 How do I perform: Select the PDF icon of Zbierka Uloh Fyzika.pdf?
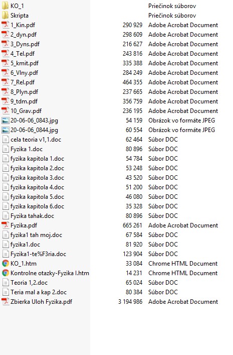[5, 302]
